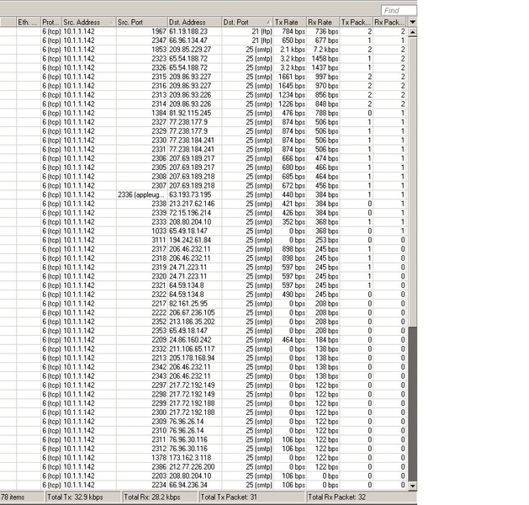Click the scrollbar down arrow
This screenshot has width=529, height=505.
[x=412, y=486]
